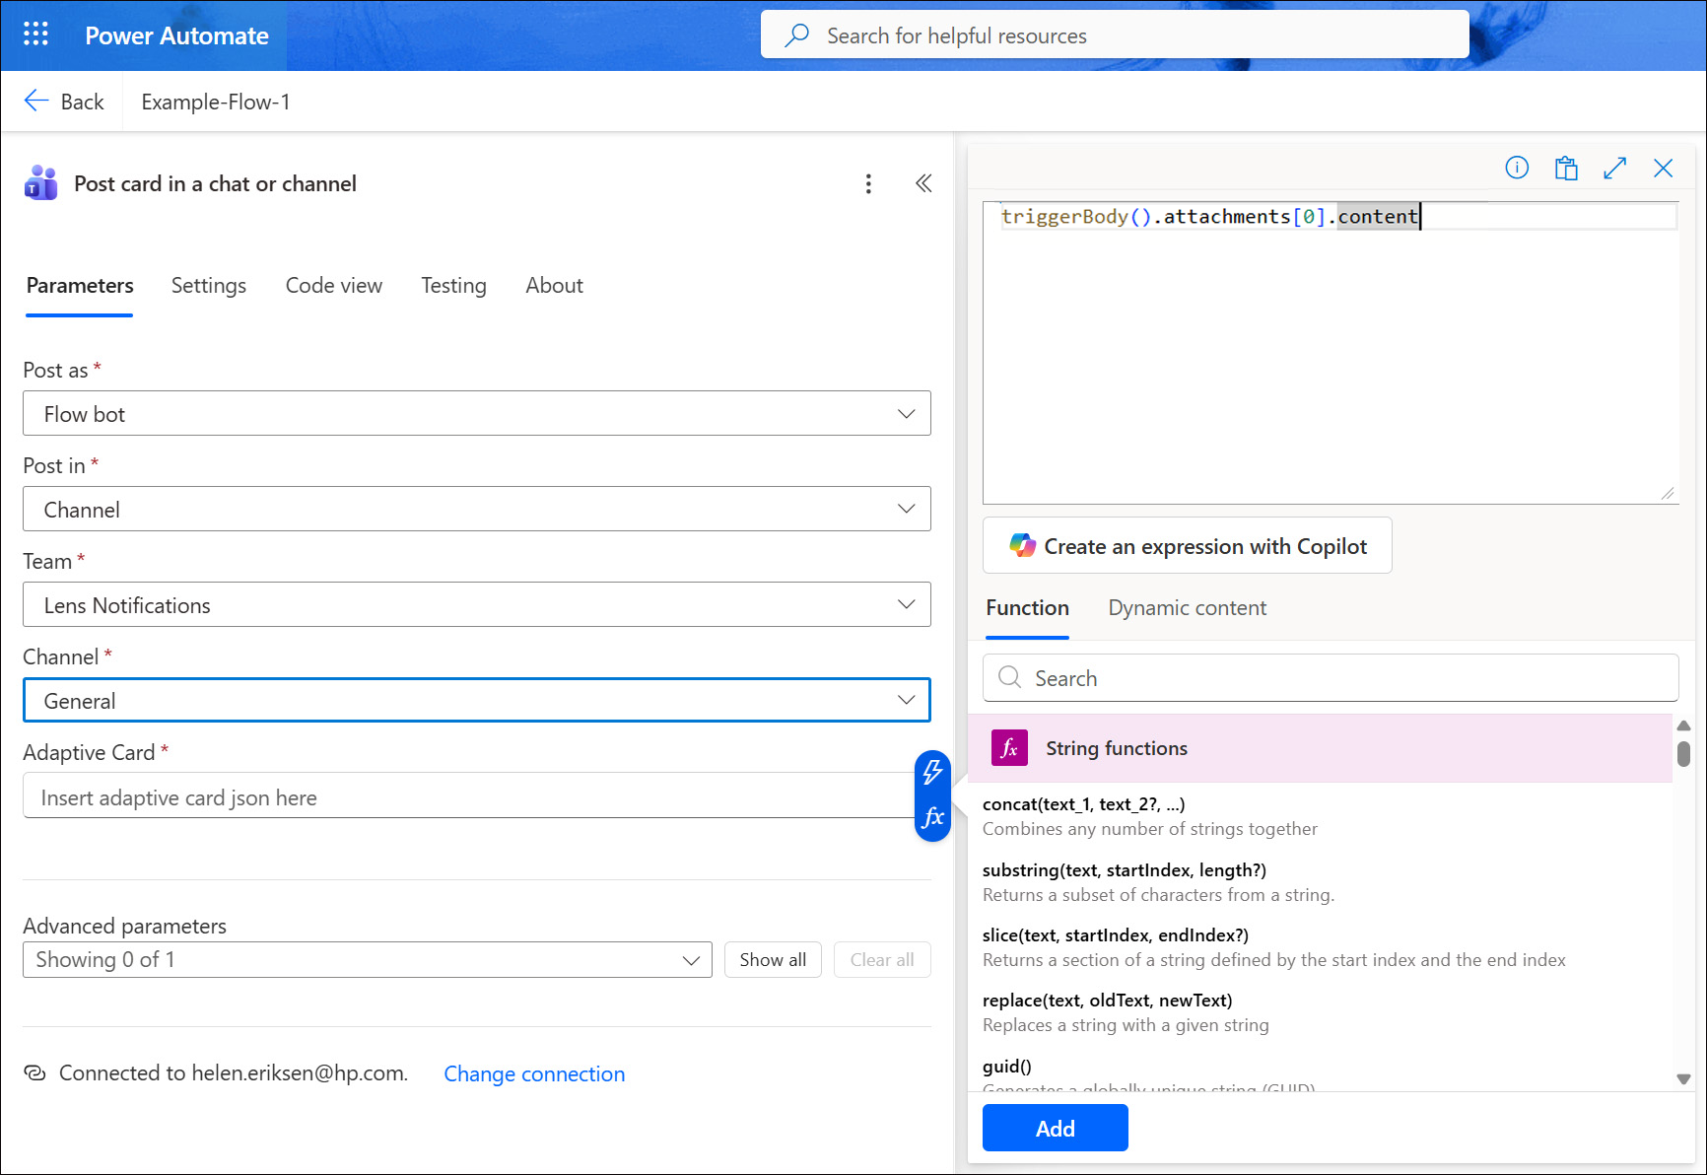
Task: Switch to the Dynamic content tab
Action: [x=1187, y=607]
